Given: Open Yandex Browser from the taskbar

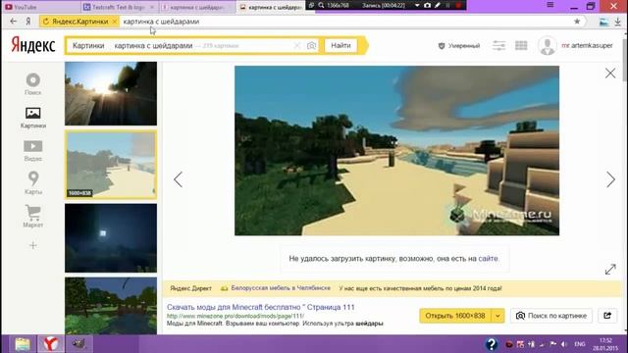Looking at the screenshot, I should pyautogui.click(x=51, y=344).
